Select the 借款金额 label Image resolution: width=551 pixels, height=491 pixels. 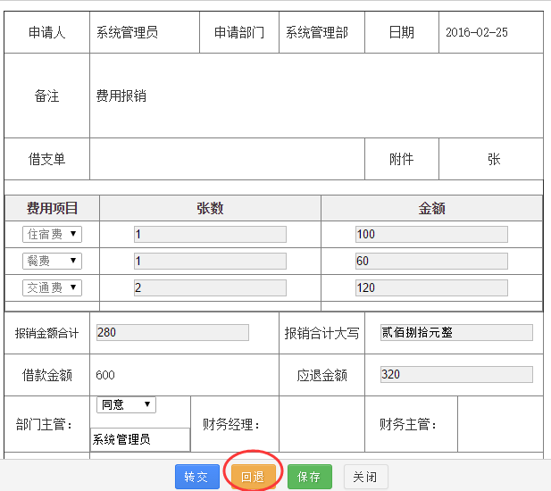click(x=46, y=375)
